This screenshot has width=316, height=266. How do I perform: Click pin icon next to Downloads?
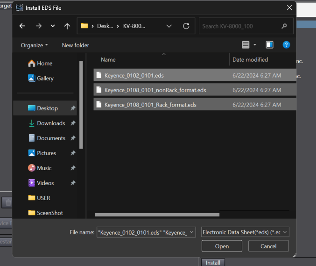(x=73, y=123)
